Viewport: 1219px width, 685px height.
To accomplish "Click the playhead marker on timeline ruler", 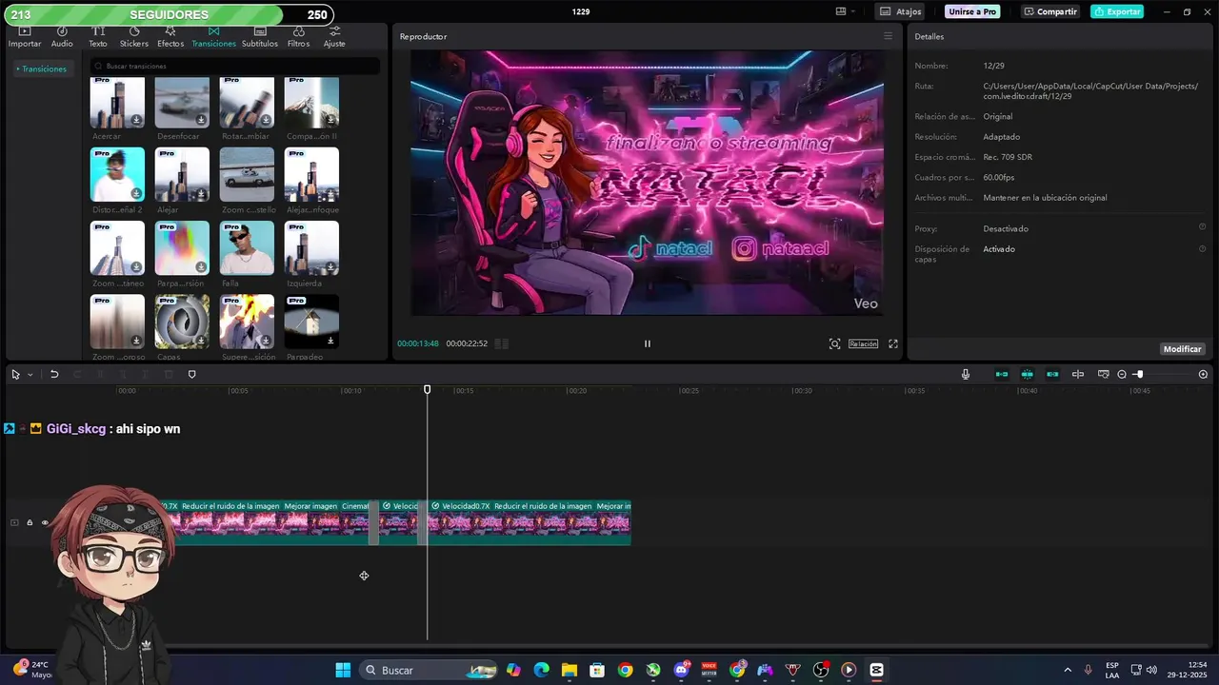I will click(428, 389).
